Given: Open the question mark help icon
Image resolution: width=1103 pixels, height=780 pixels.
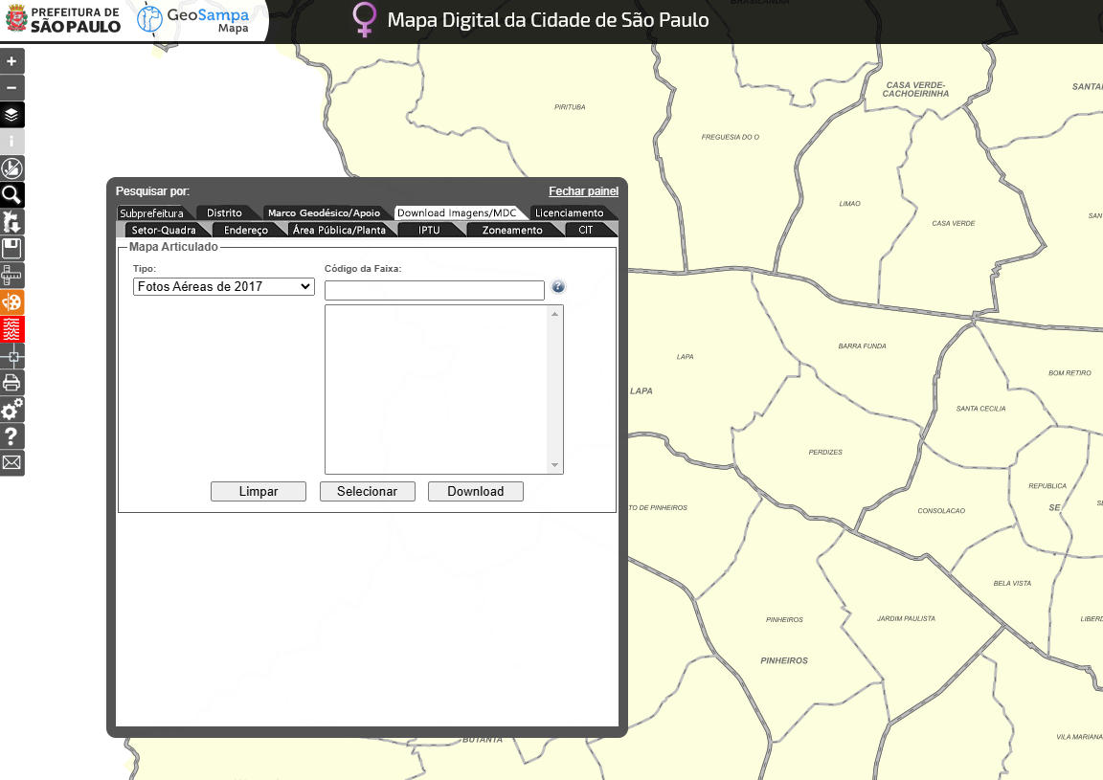Looking at the screenshot, I should (x=11, y=436).
